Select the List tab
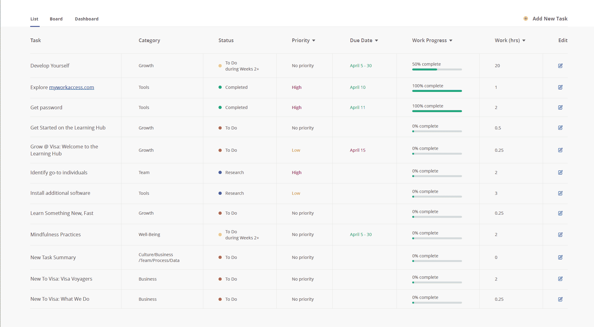This screenshot has height=327, width=594. (34, 19)
